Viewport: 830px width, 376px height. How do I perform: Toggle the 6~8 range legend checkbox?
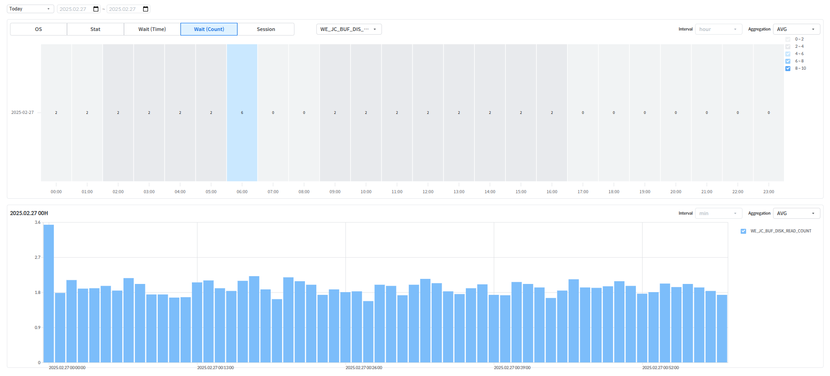[x=788, y=61]
